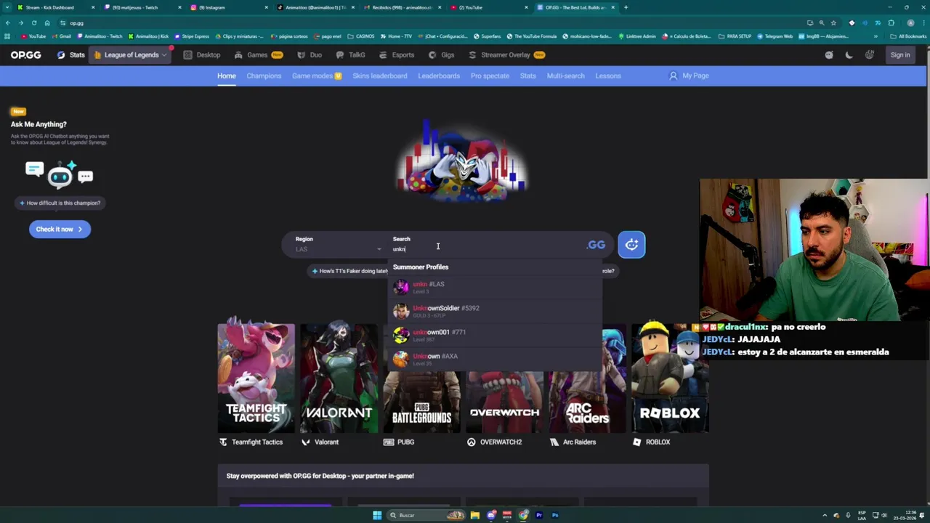Bookmark this page with star icon

coord(833,23)
